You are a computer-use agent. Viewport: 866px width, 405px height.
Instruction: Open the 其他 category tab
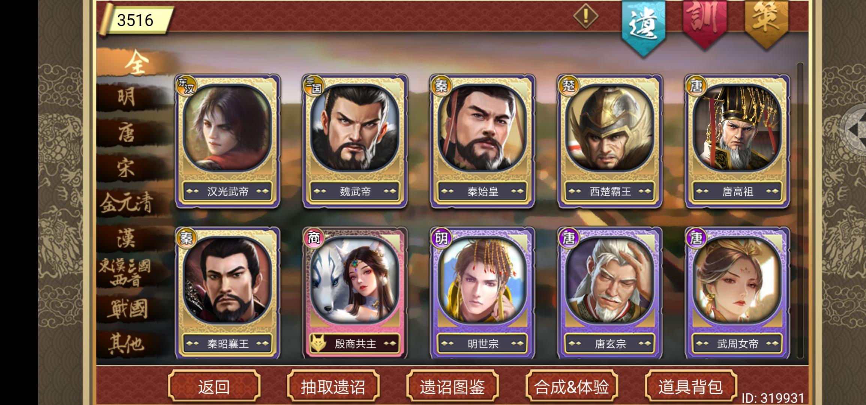pyautogui.click(x=127, y=343)
